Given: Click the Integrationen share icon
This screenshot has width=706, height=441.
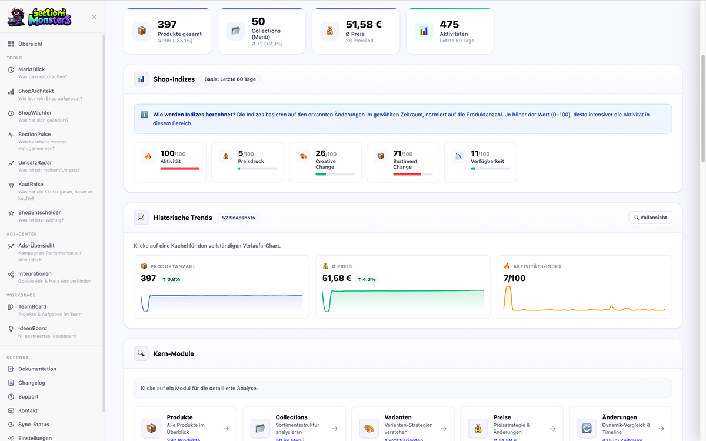Looking at the screenshot, I should coord(11,274).
